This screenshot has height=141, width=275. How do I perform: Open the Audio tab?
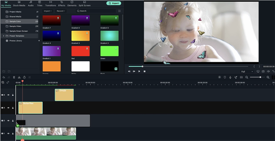[31, 4]
